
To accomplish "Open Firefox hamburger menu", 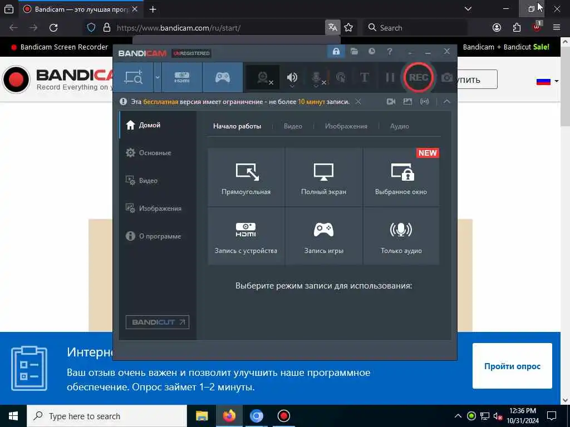I will (557, 28).
